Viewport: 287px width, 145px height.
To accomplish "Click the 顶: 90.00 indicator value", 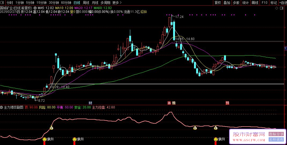I will (x=31, y=107).
